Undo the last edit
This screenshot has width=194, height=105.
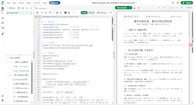click(42, 13)
